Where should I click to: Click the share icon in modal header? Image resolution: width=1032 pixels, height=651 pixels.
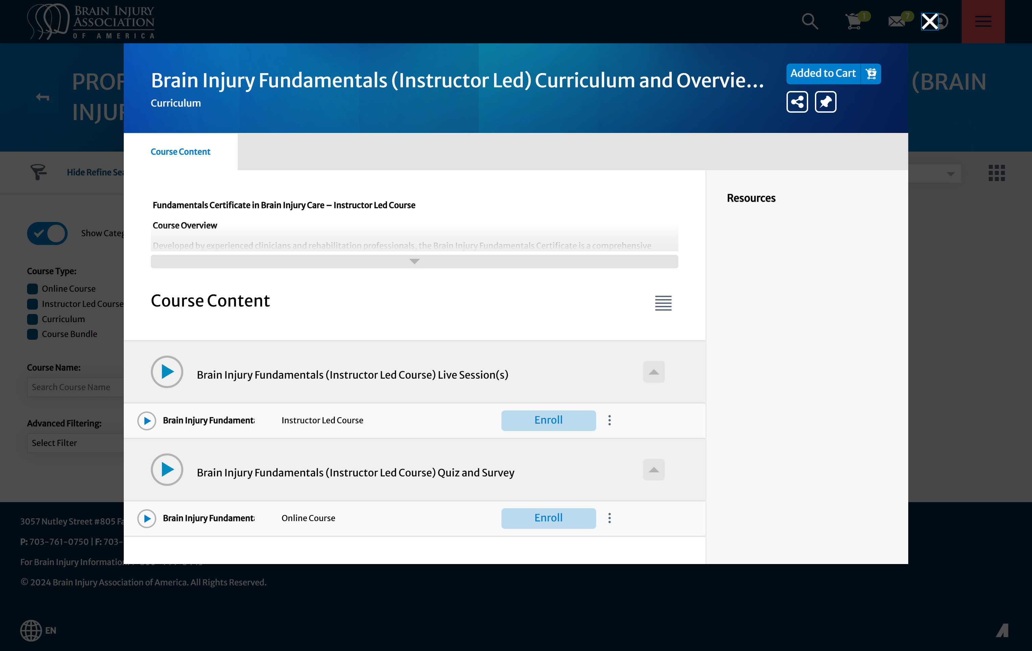(797, 102)
